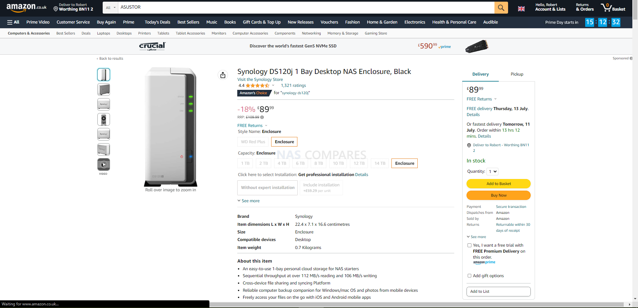Open Laptops subcategory
The image size is (638, 308).
(x=103, y=33)
